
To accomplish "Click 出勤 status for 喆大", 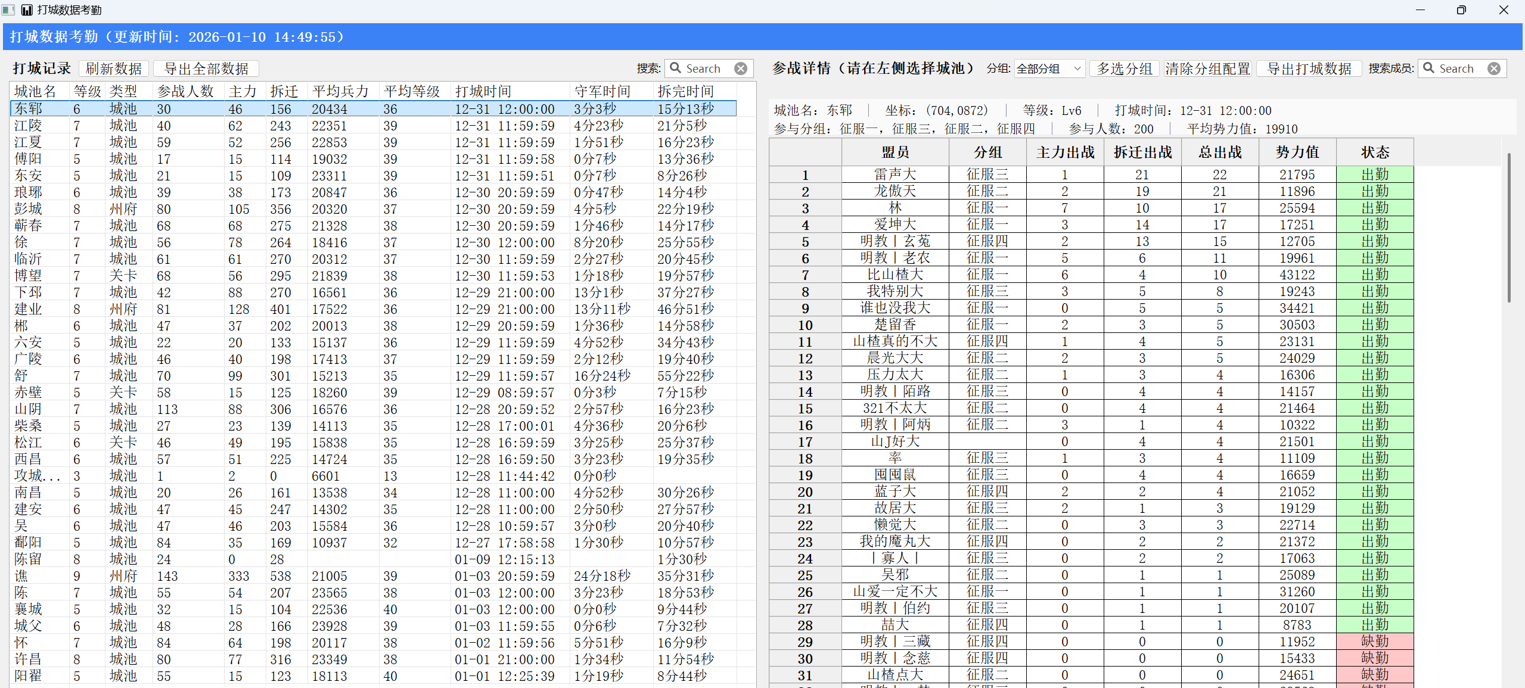I will click(1375, 625).
